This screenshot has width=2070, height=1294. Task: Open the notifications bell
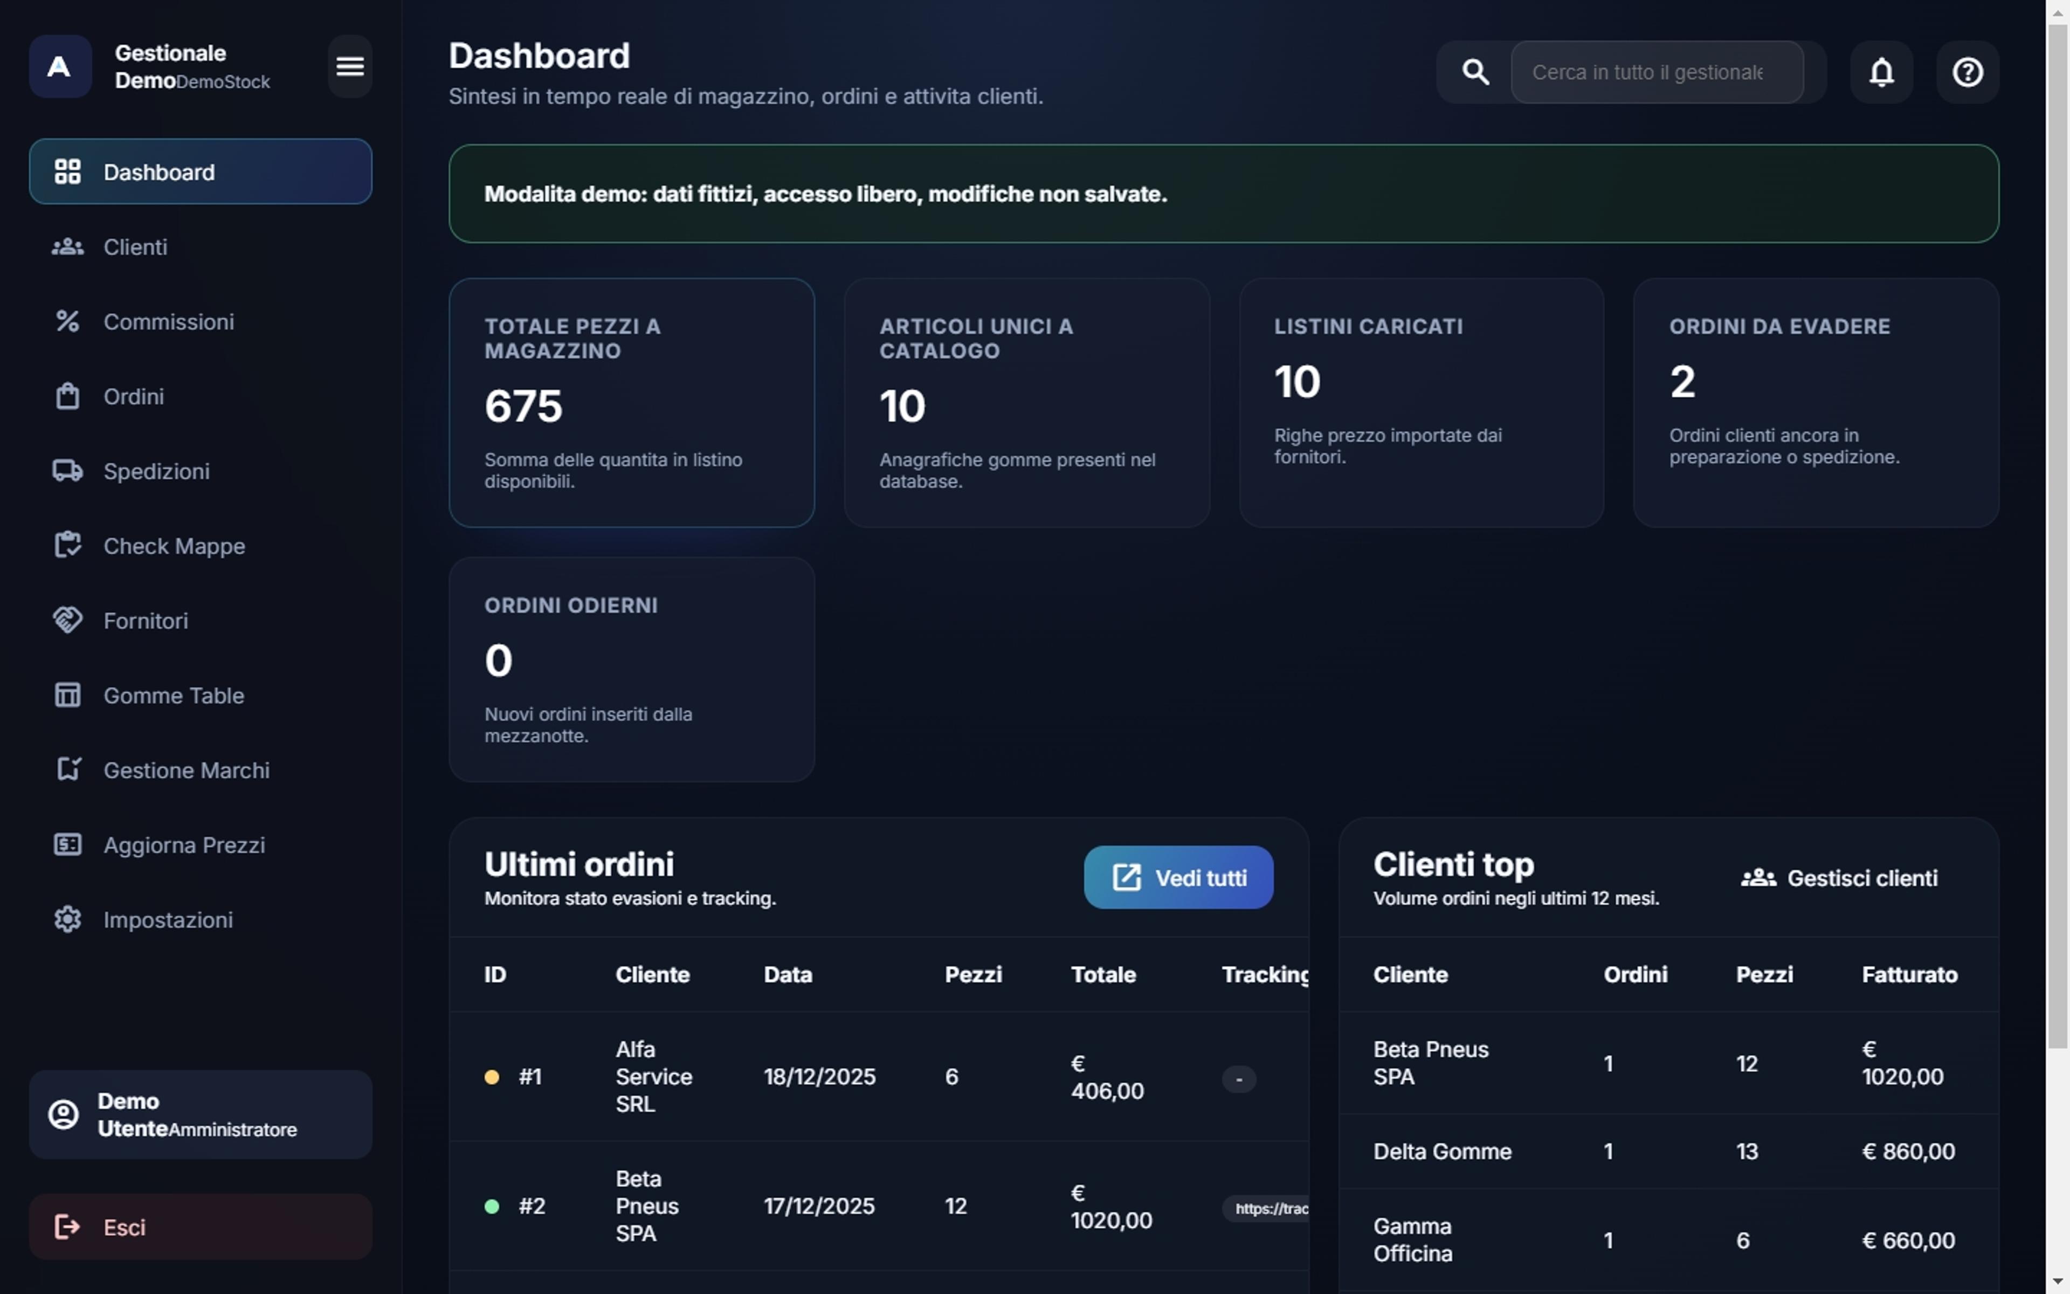pos(1882,72)
